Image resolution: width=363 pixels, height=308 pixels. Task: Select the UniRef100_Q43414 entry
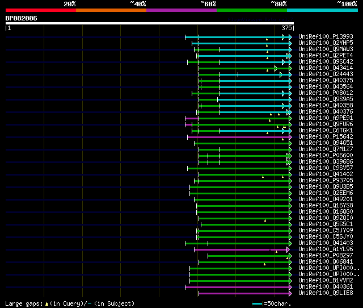tap(326, 68)
